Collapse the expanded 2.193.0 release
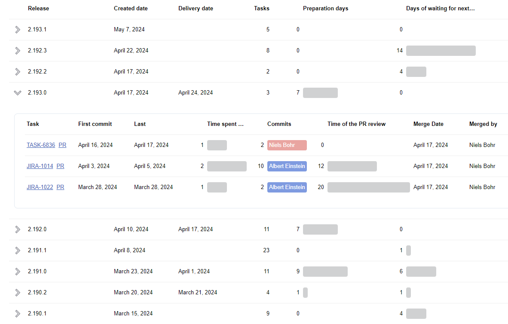Image resolution: width=508 pixels, height=324 pixels. click(x=18, y=93)
